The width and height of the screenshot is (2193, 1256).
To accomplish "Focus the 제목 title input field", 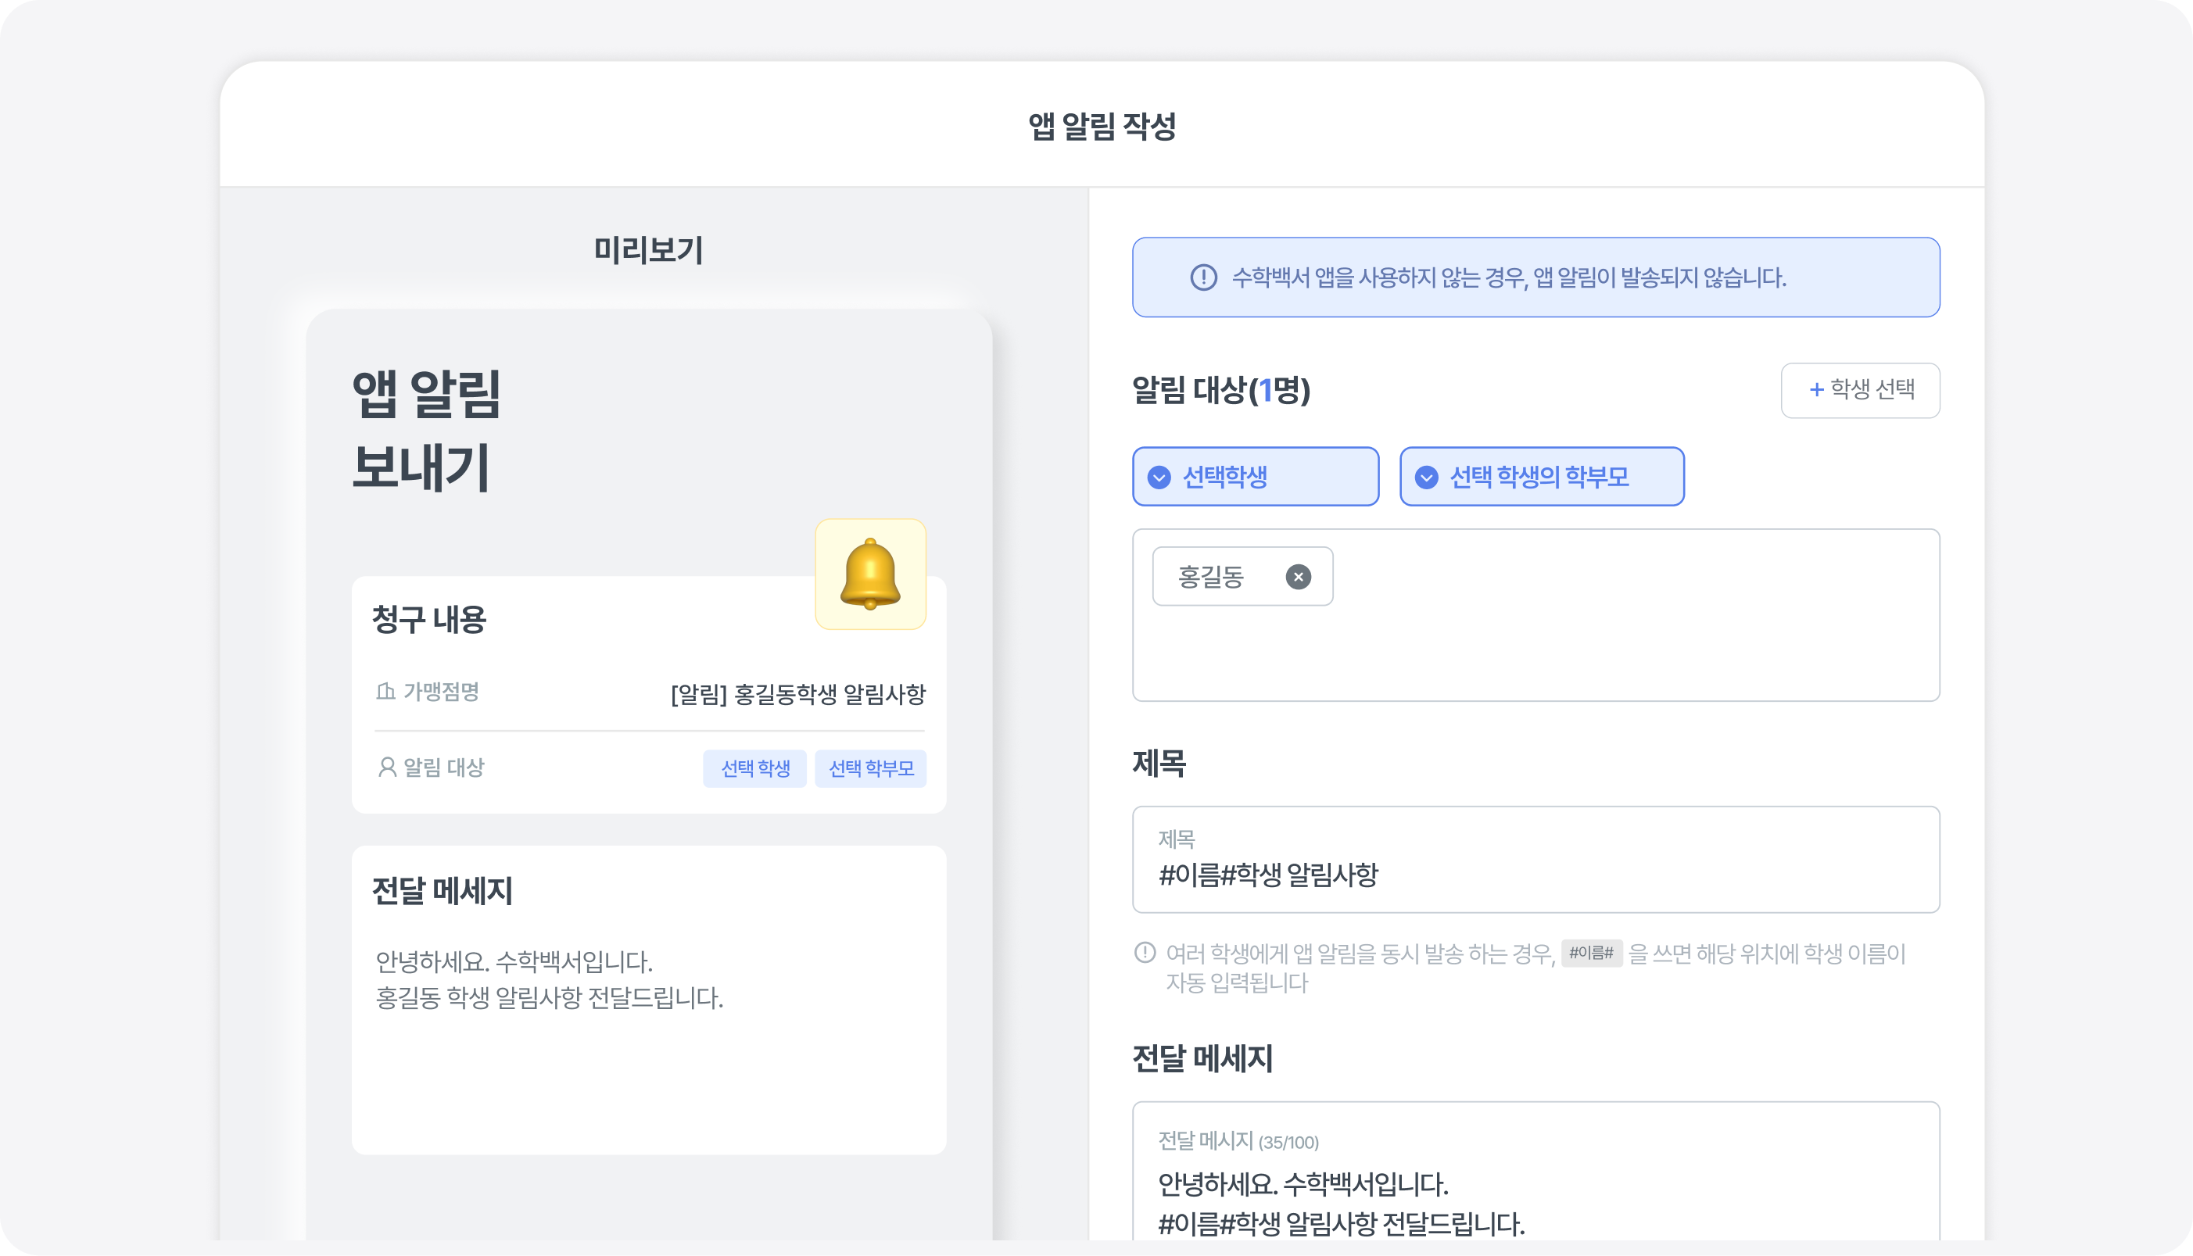I will 1535,873.
